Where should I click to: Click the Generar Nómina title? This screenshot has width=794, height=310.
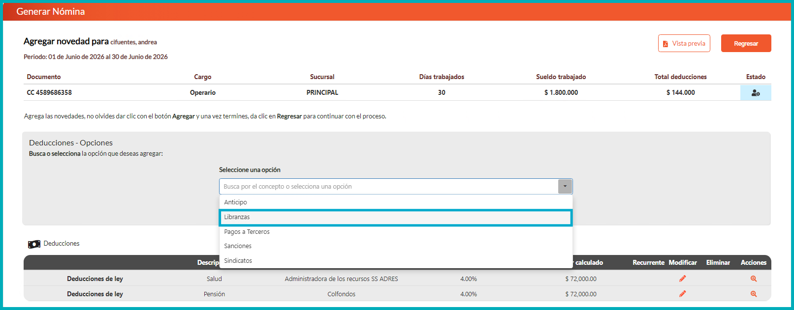[51, 11]
